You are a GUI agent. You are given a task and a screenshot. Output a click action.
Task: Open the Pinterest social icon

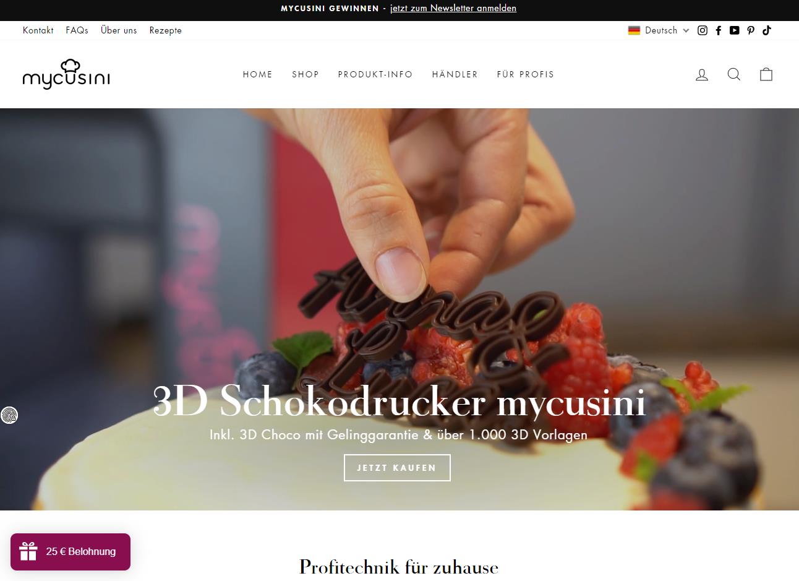(751, 30)
